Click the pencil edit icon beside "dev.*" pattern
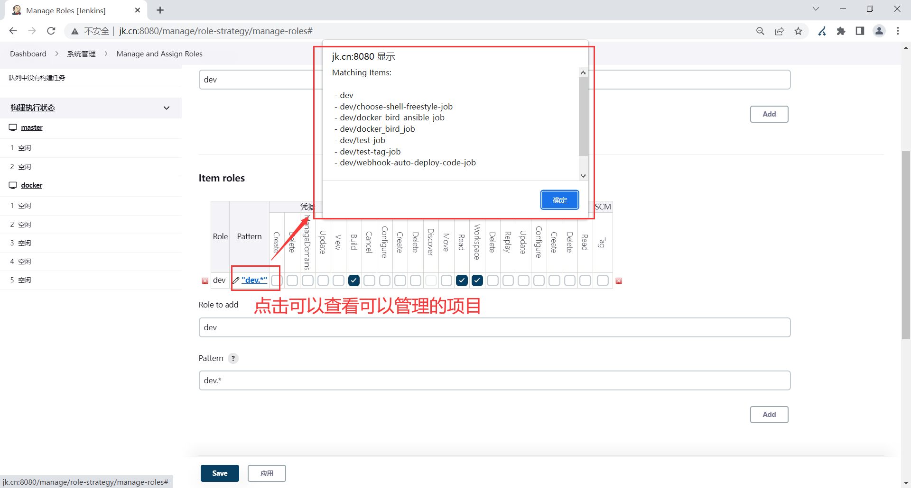Screen dimensions: 911x488 [236, 280]
